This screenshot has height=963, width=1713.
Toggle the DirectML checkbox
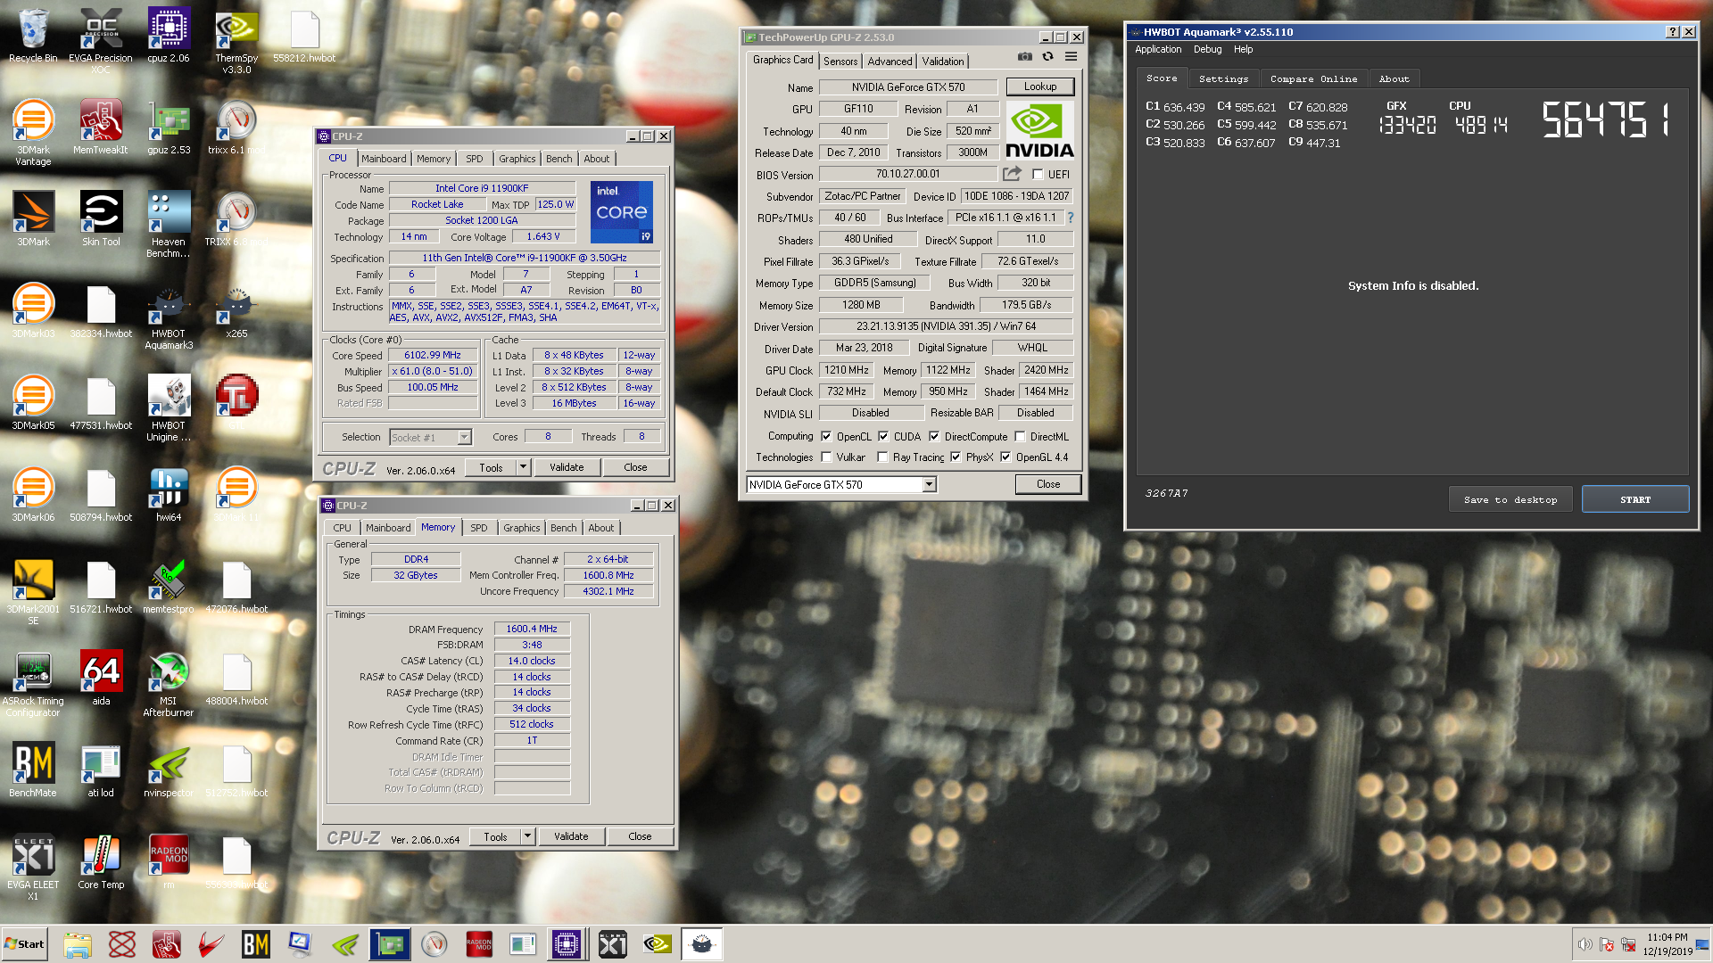click(1020, 437)
